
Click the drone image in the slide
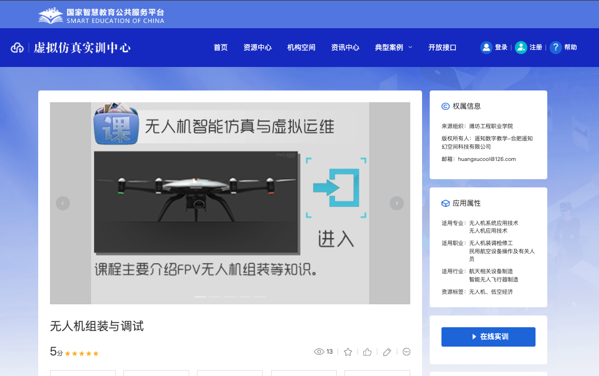197,203
